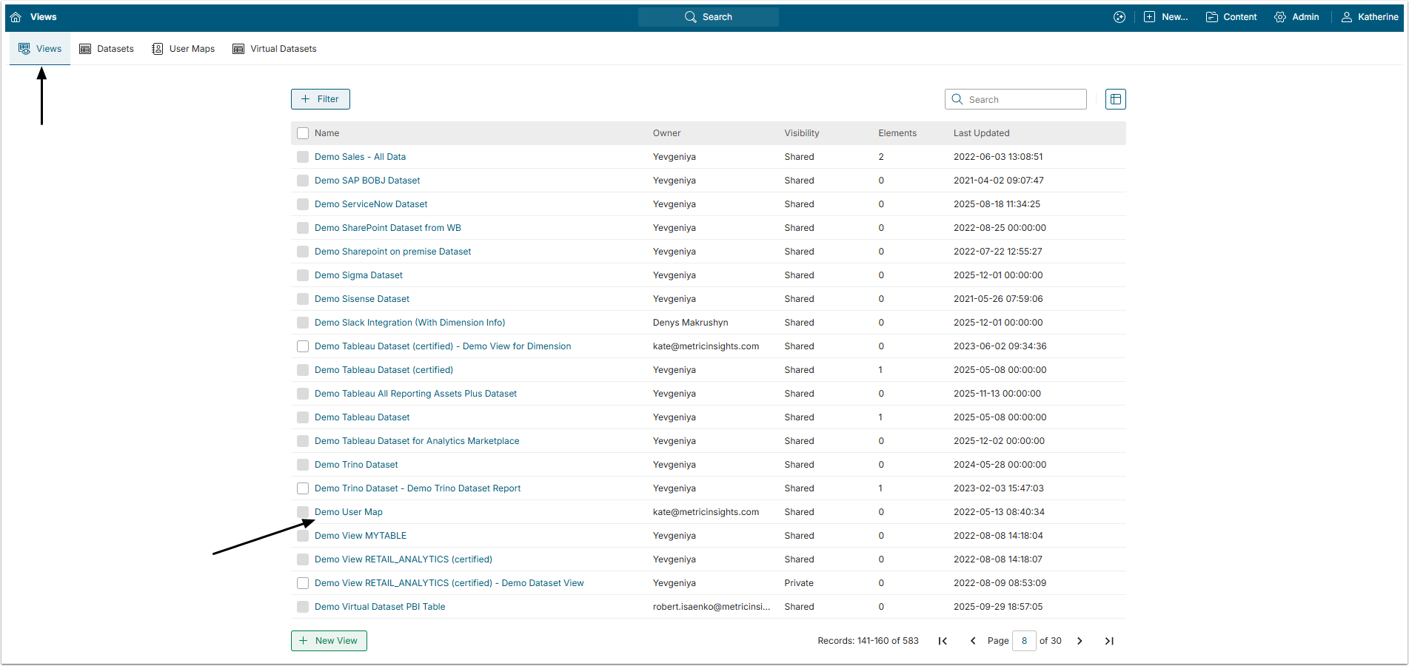Toggle the select-all checkbox in Name header
The height and width of the screenshot is (666, 1409).
(303, 133)
